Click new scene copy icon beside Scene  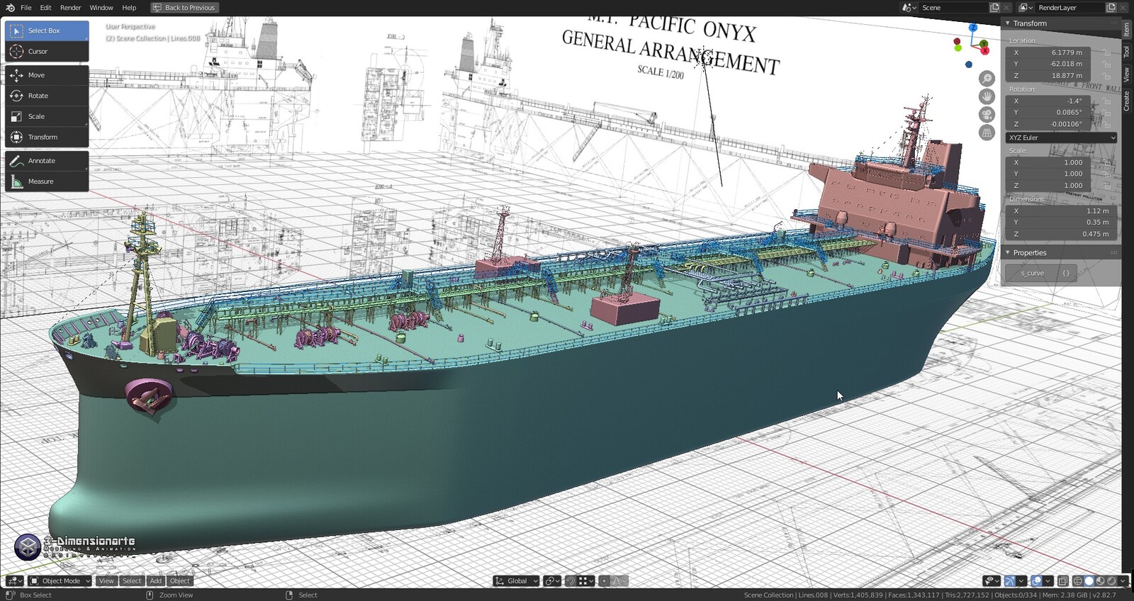[x=994, y=8]
